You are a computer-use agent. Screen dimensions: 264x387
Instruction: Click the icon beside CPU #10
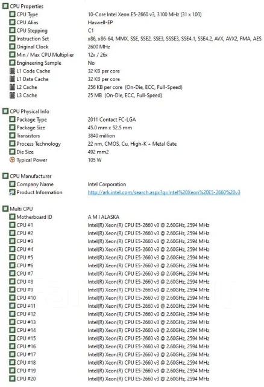12,298
